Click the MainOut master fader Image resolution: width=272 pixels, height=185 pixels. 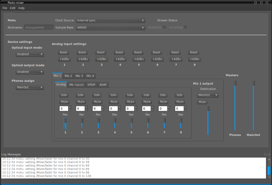[x=253, y=106]
